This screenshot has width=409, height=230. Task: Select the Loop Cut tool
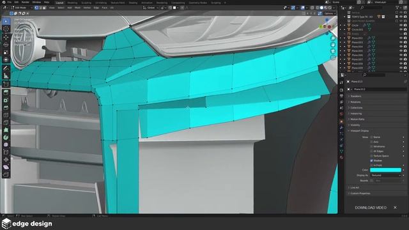pyautogui.click(x=6, y=115)
